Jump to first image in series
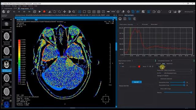196x110 pixels. coord(24,12)
